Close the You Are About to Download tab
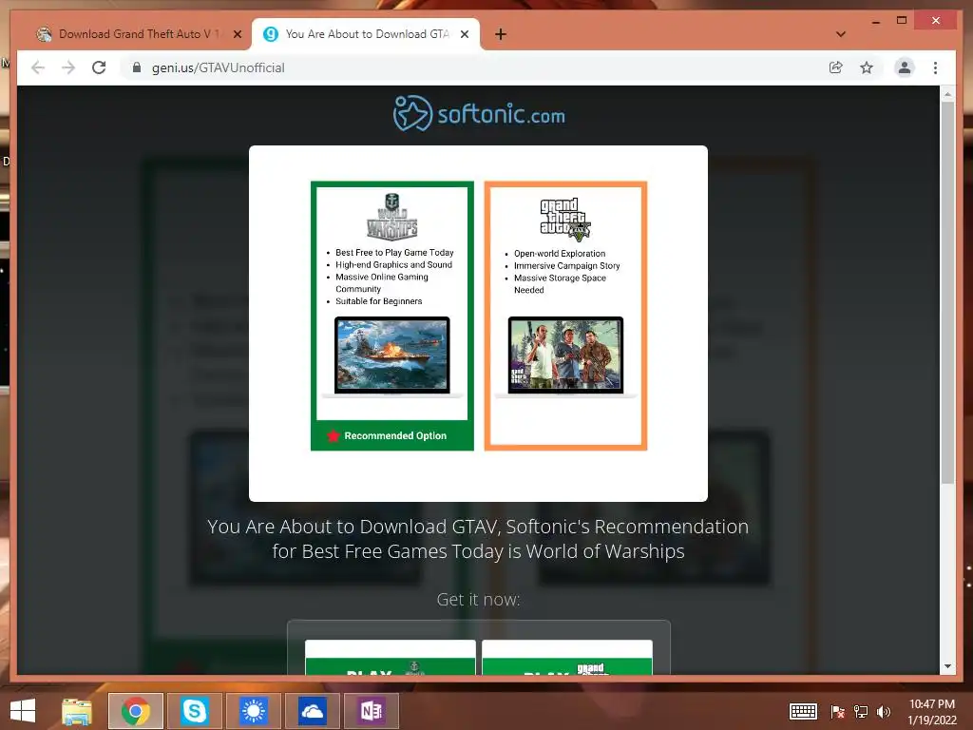The width and height of the screenshot is (973, 730). [464, 35]
